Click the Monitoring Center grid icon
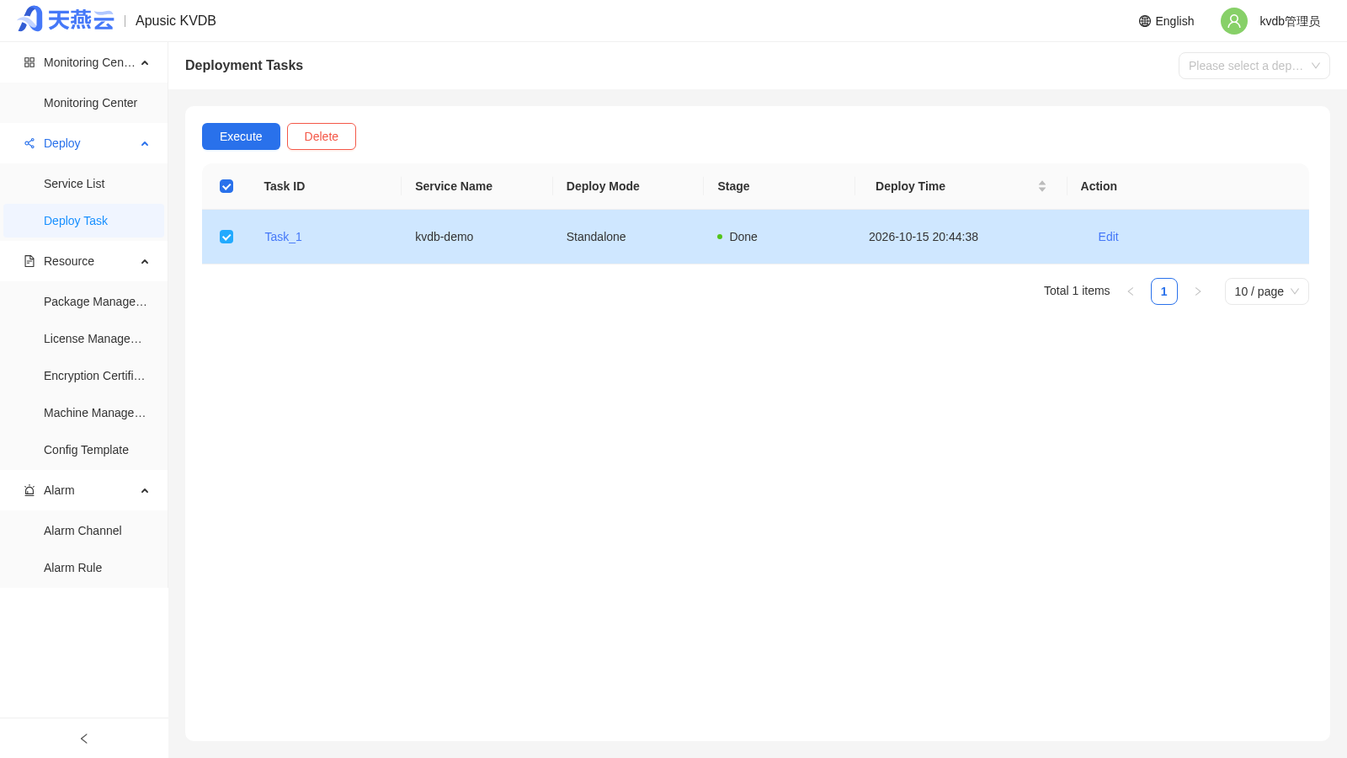This screenshot has width=1347, height=758. coord(29,62)
